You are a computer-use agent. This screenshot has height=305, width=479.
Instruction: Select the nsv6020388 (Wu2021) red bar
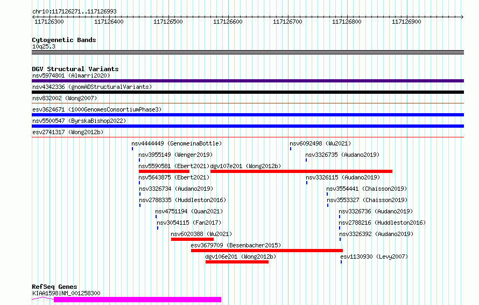click(192, 239)
